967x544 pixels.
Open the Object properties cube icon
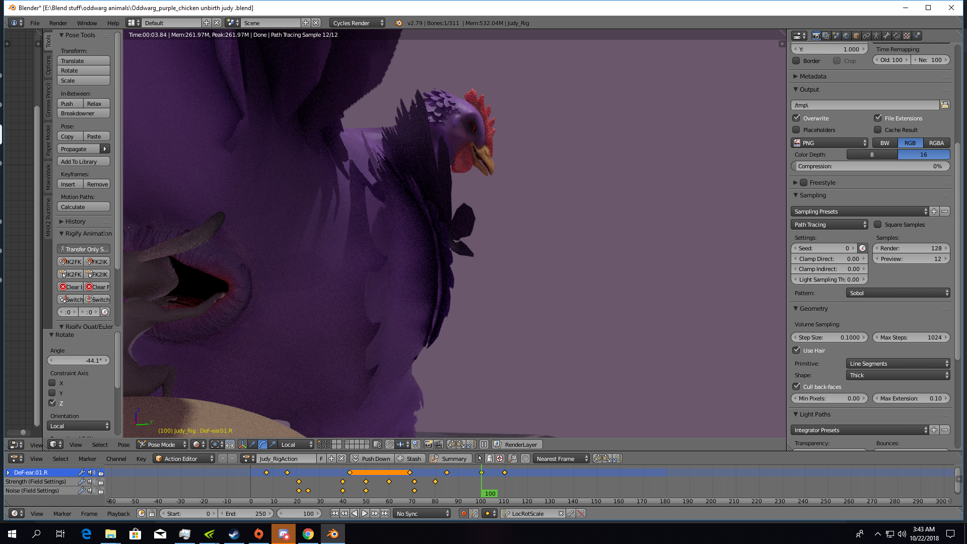click(856, 36)
